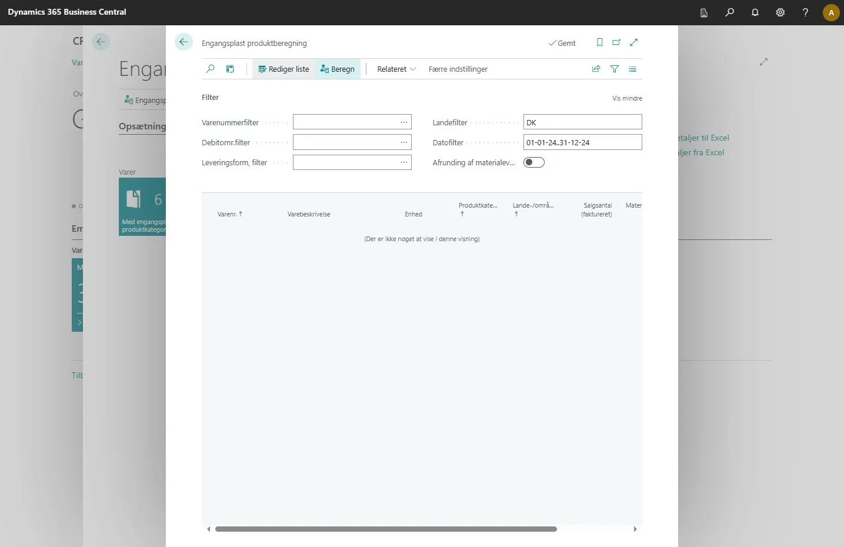The height and width of the screenshot is (547, 844).
Task: Open the Leveringsform, filter lookup ellipsis
Action: 404,162
